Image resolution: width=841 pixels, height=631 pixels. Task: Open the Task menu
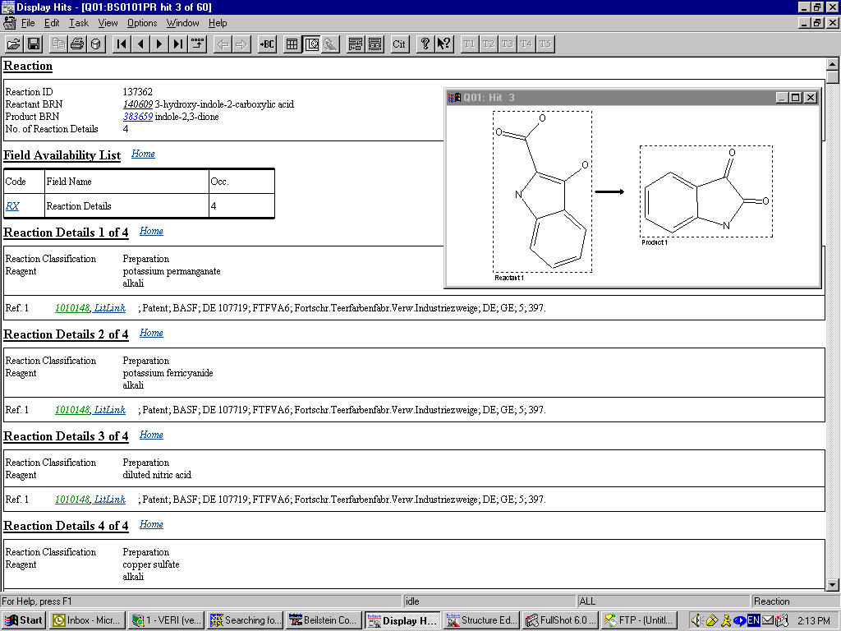click(x=79, y=23)
